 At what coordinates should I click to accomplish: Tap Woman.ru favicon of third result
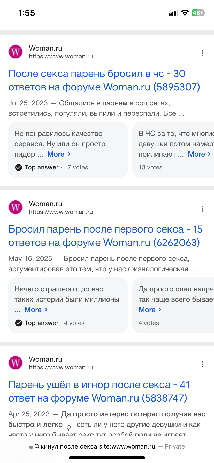click(16, 363)
